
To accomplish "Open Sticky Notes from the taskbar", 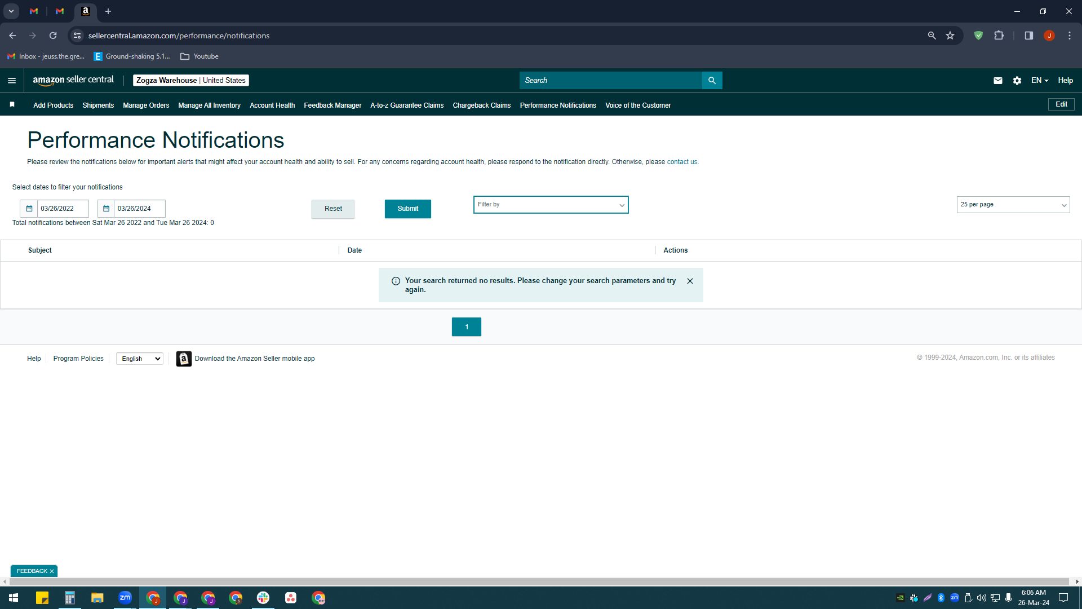I will click(x=42, y=598).
